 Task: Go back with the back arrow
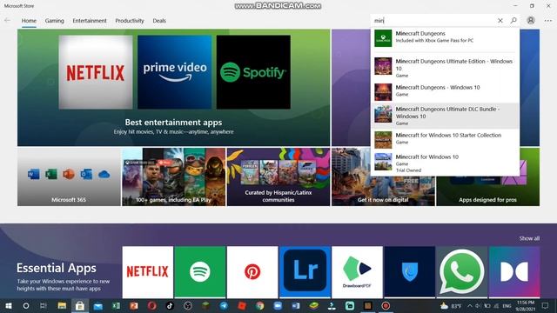(x=7, y=21)
